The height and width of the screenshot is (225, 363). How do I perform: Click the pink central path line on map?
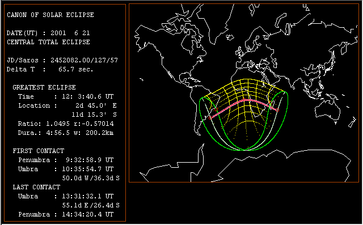click(244, 100)
